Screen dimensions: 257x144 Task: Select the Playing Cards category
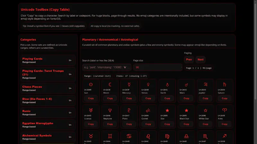48,60
